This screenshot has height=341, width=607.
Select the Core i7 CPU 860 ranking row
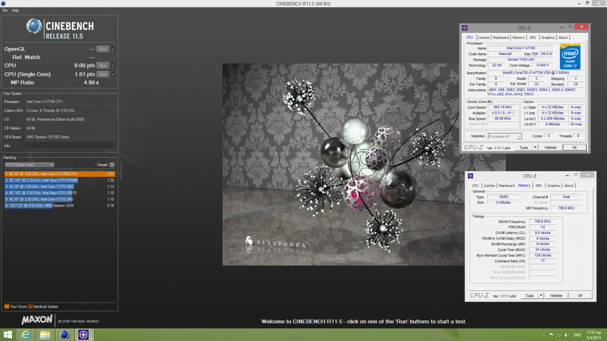(x=60, y=186)
